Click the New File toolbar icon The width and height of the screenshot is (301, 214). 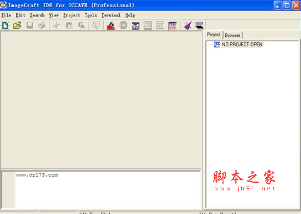tap(5, 25)
